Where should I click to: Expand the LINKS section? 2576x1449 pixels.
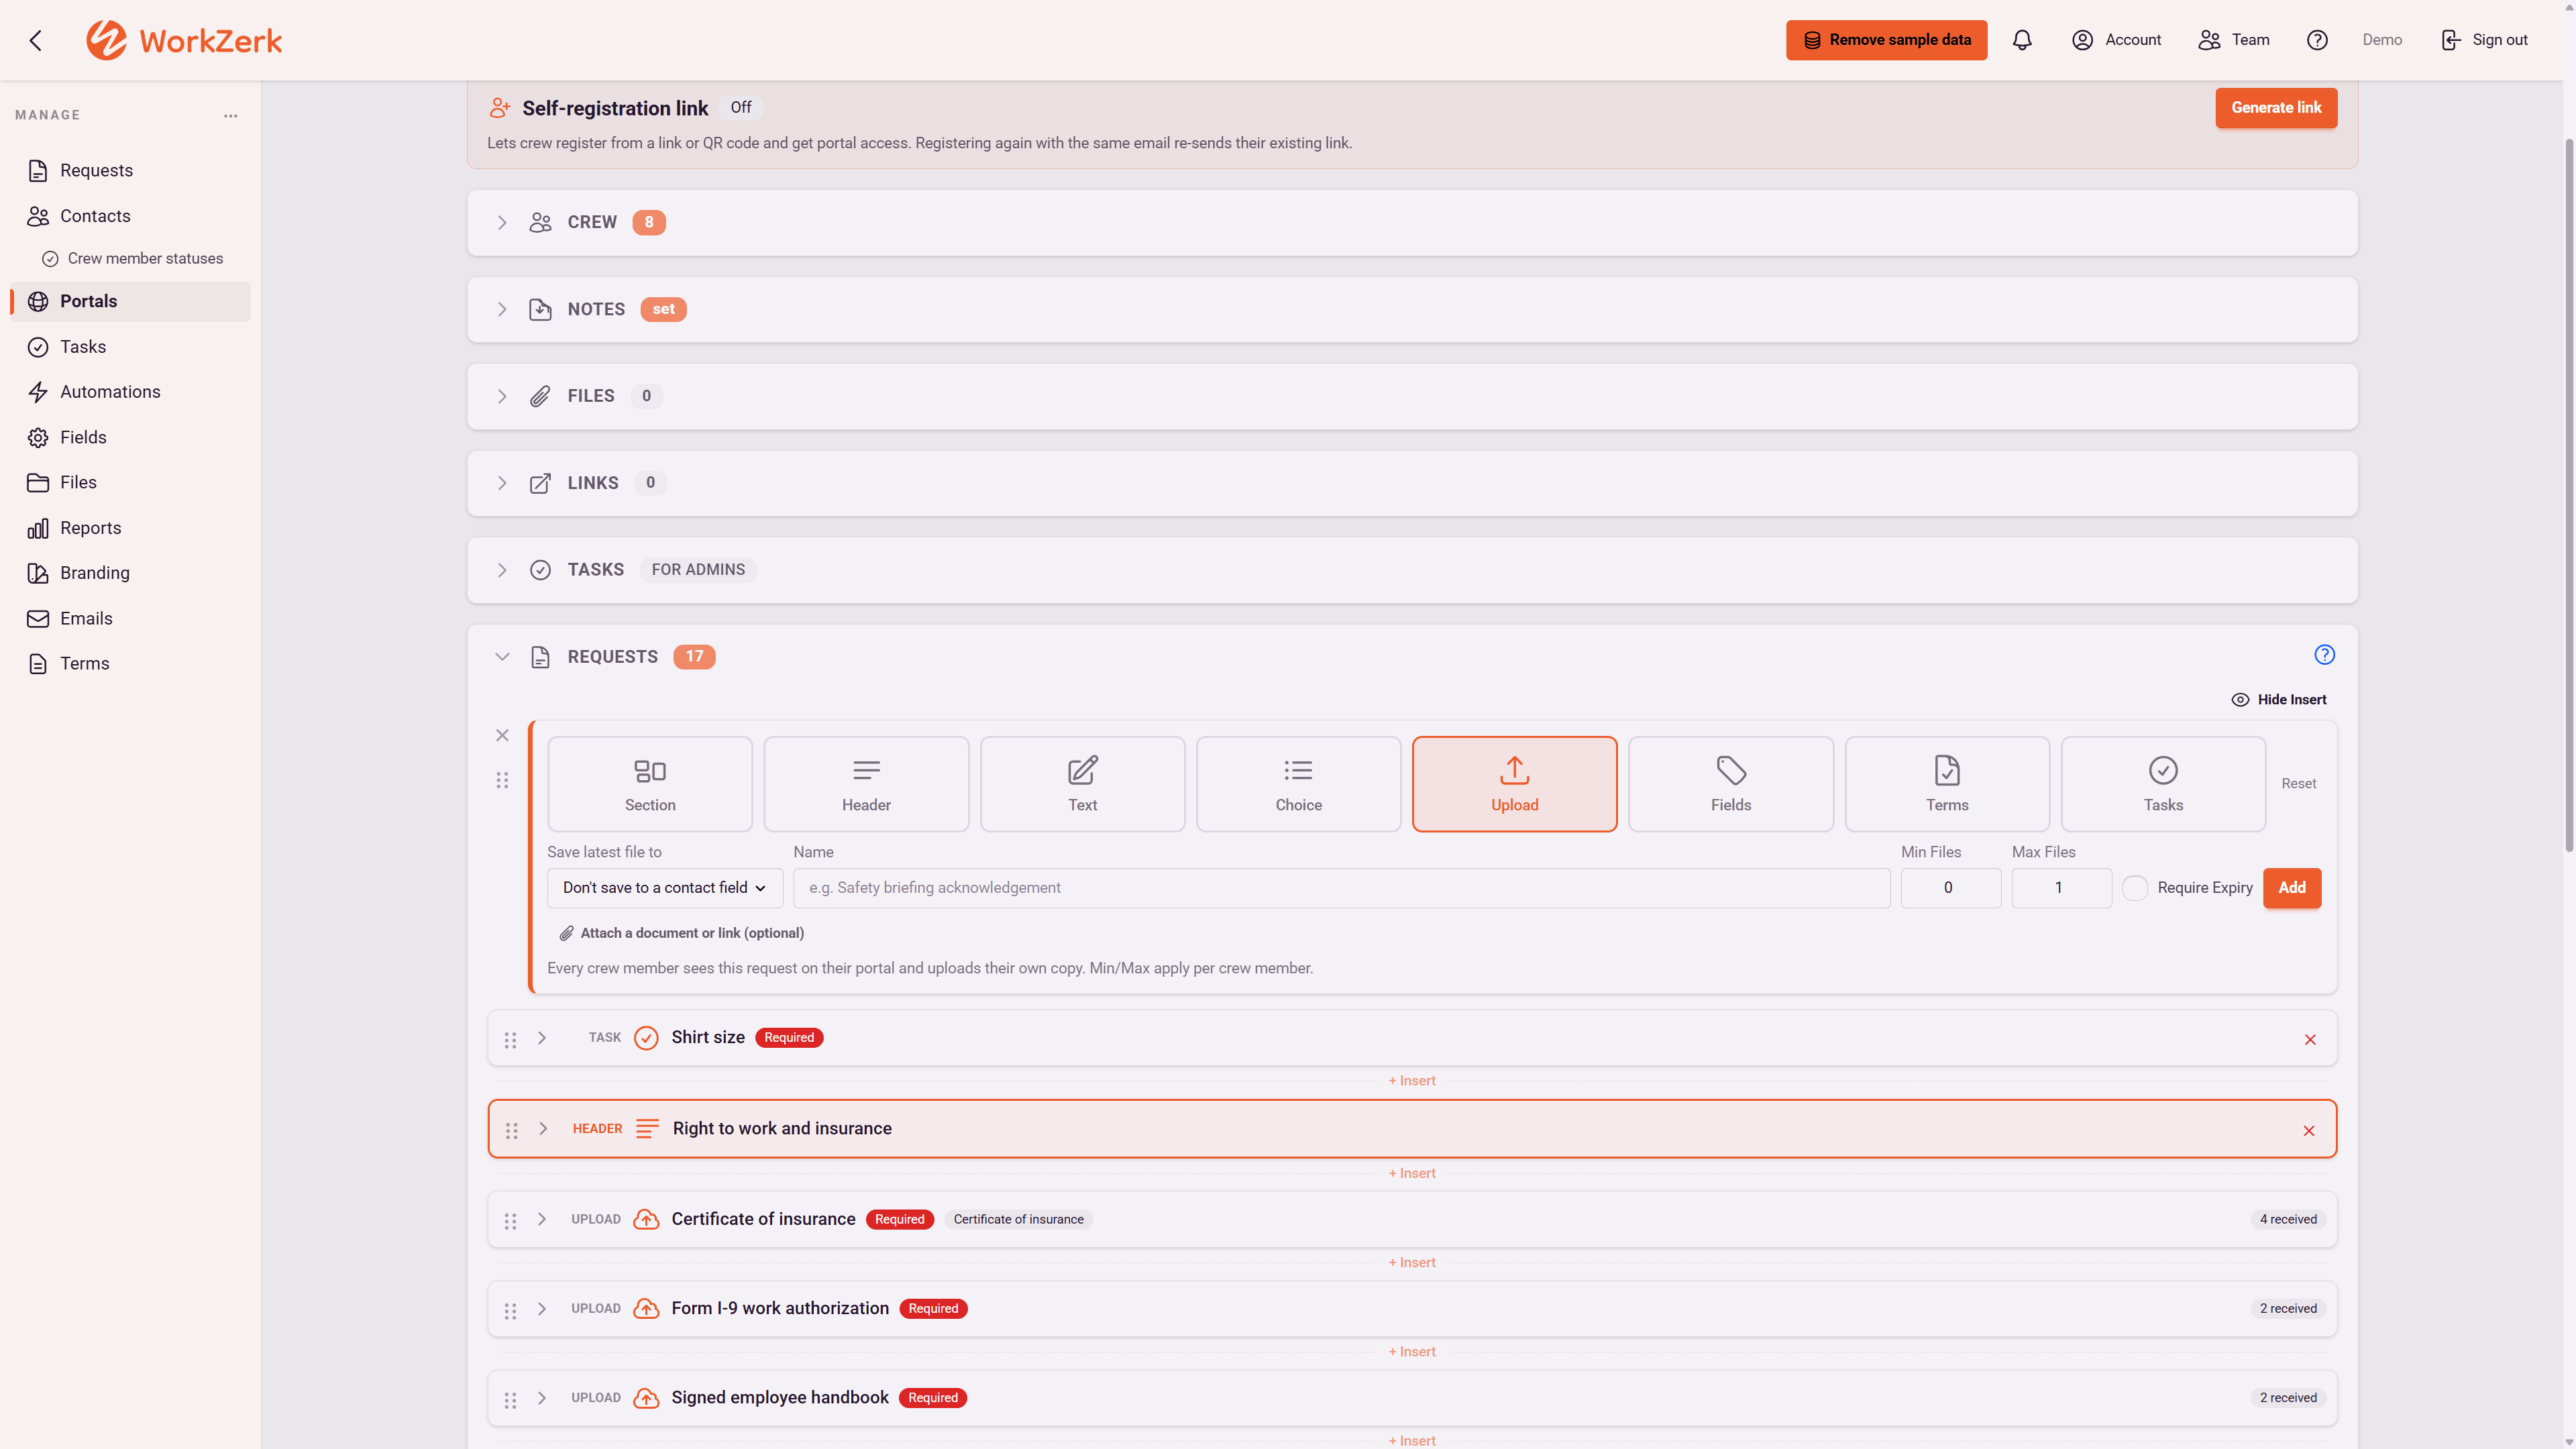click(502, 483)
